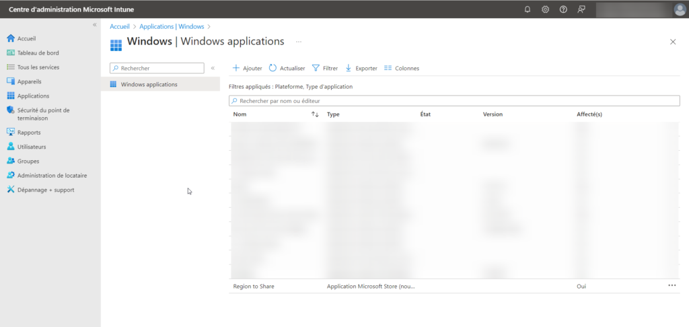Screen dimensions: 689x327
Task: Sort the list by Nom arrows
Action: pos(315,114)
